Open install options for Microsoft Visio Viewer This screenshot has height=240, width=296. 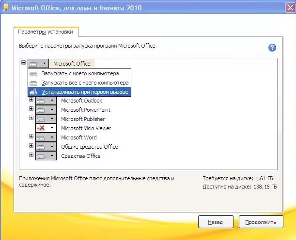(46, 128)
